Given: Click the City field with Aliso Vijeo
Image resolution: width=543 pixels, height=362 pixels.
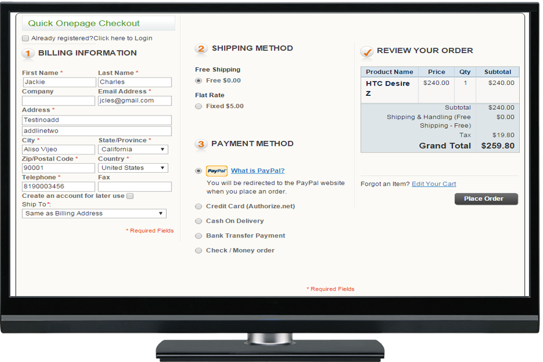Looking at the screenshot, I should click(x=59, y=150).
